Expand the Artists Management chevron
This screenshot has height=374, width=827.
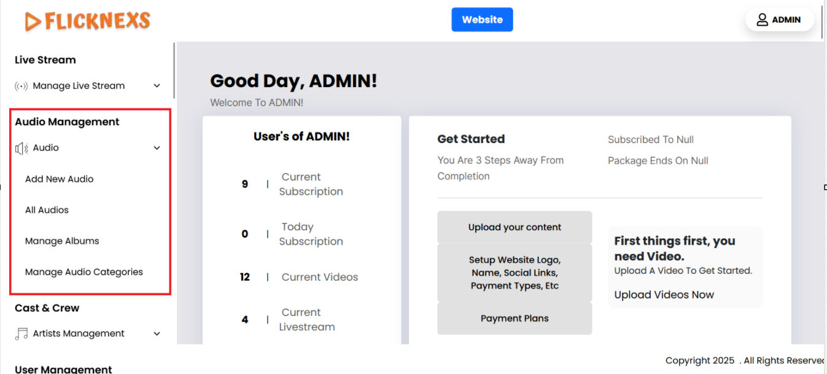pos(157,333)
